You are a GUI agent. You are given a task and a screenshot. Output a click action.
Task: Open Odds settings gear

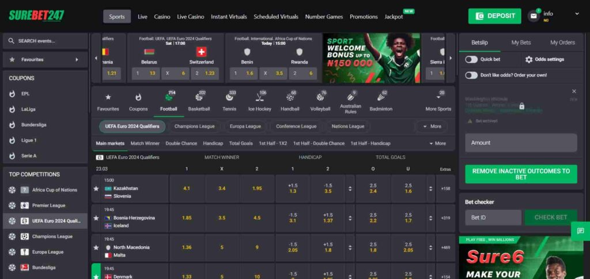[529, 59]
